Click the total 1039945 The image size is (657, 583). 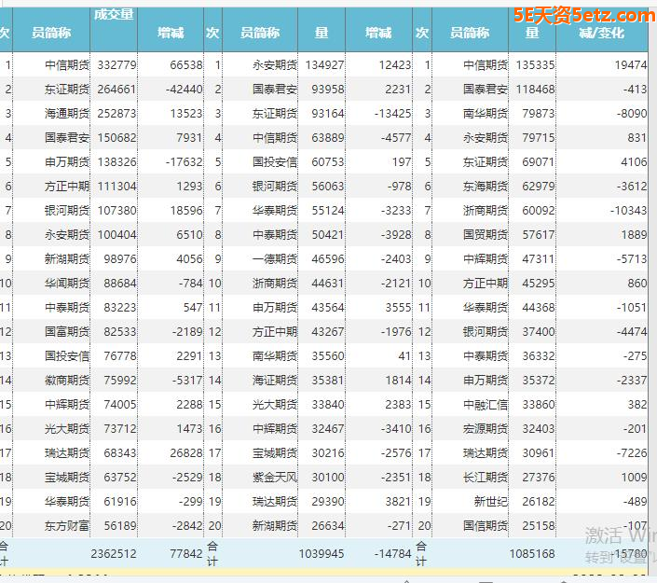[322, 554]
